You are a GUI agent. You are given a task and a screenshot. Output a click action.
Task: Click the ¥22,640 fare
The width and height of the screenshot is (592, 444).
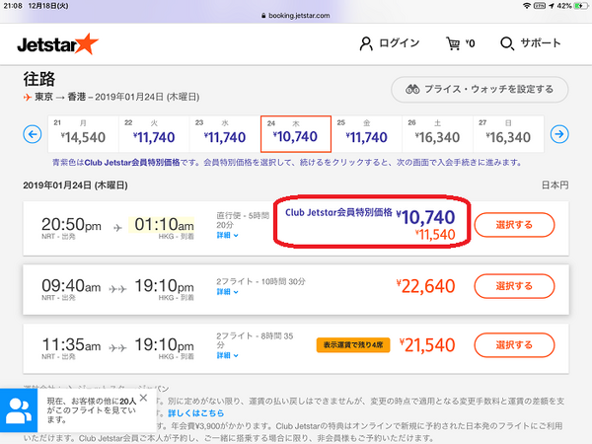[425, 286]
